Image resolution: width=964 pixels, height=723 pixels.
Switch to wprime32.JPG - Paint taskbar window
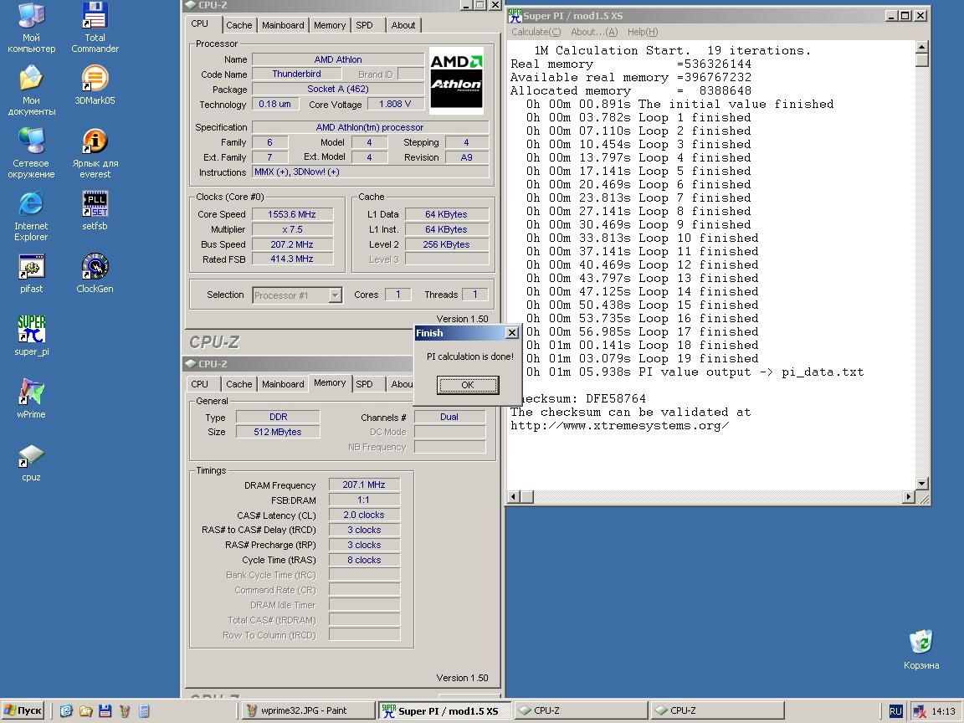(x=307, y=710)
